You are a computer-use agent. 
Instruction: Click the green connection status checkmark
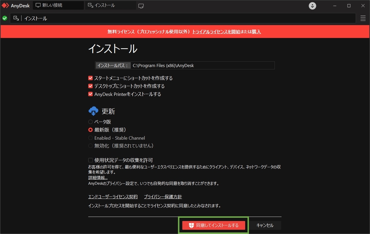(5, 18)
